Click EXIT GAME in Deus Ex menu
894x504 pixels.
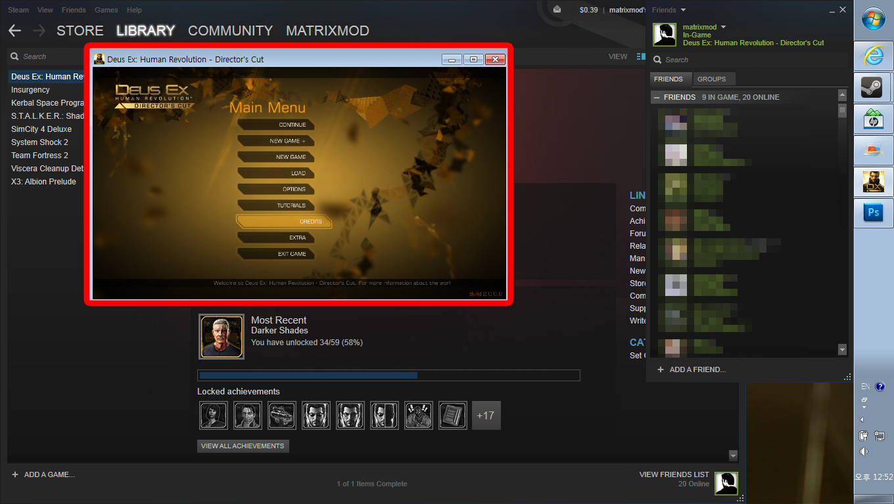pos(276,254)
